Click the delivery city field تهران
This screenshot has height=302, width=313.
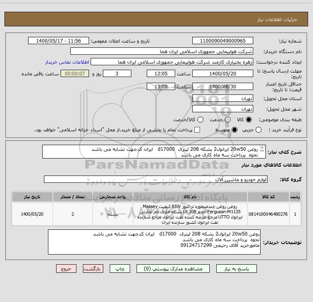[x=223, y=109]
